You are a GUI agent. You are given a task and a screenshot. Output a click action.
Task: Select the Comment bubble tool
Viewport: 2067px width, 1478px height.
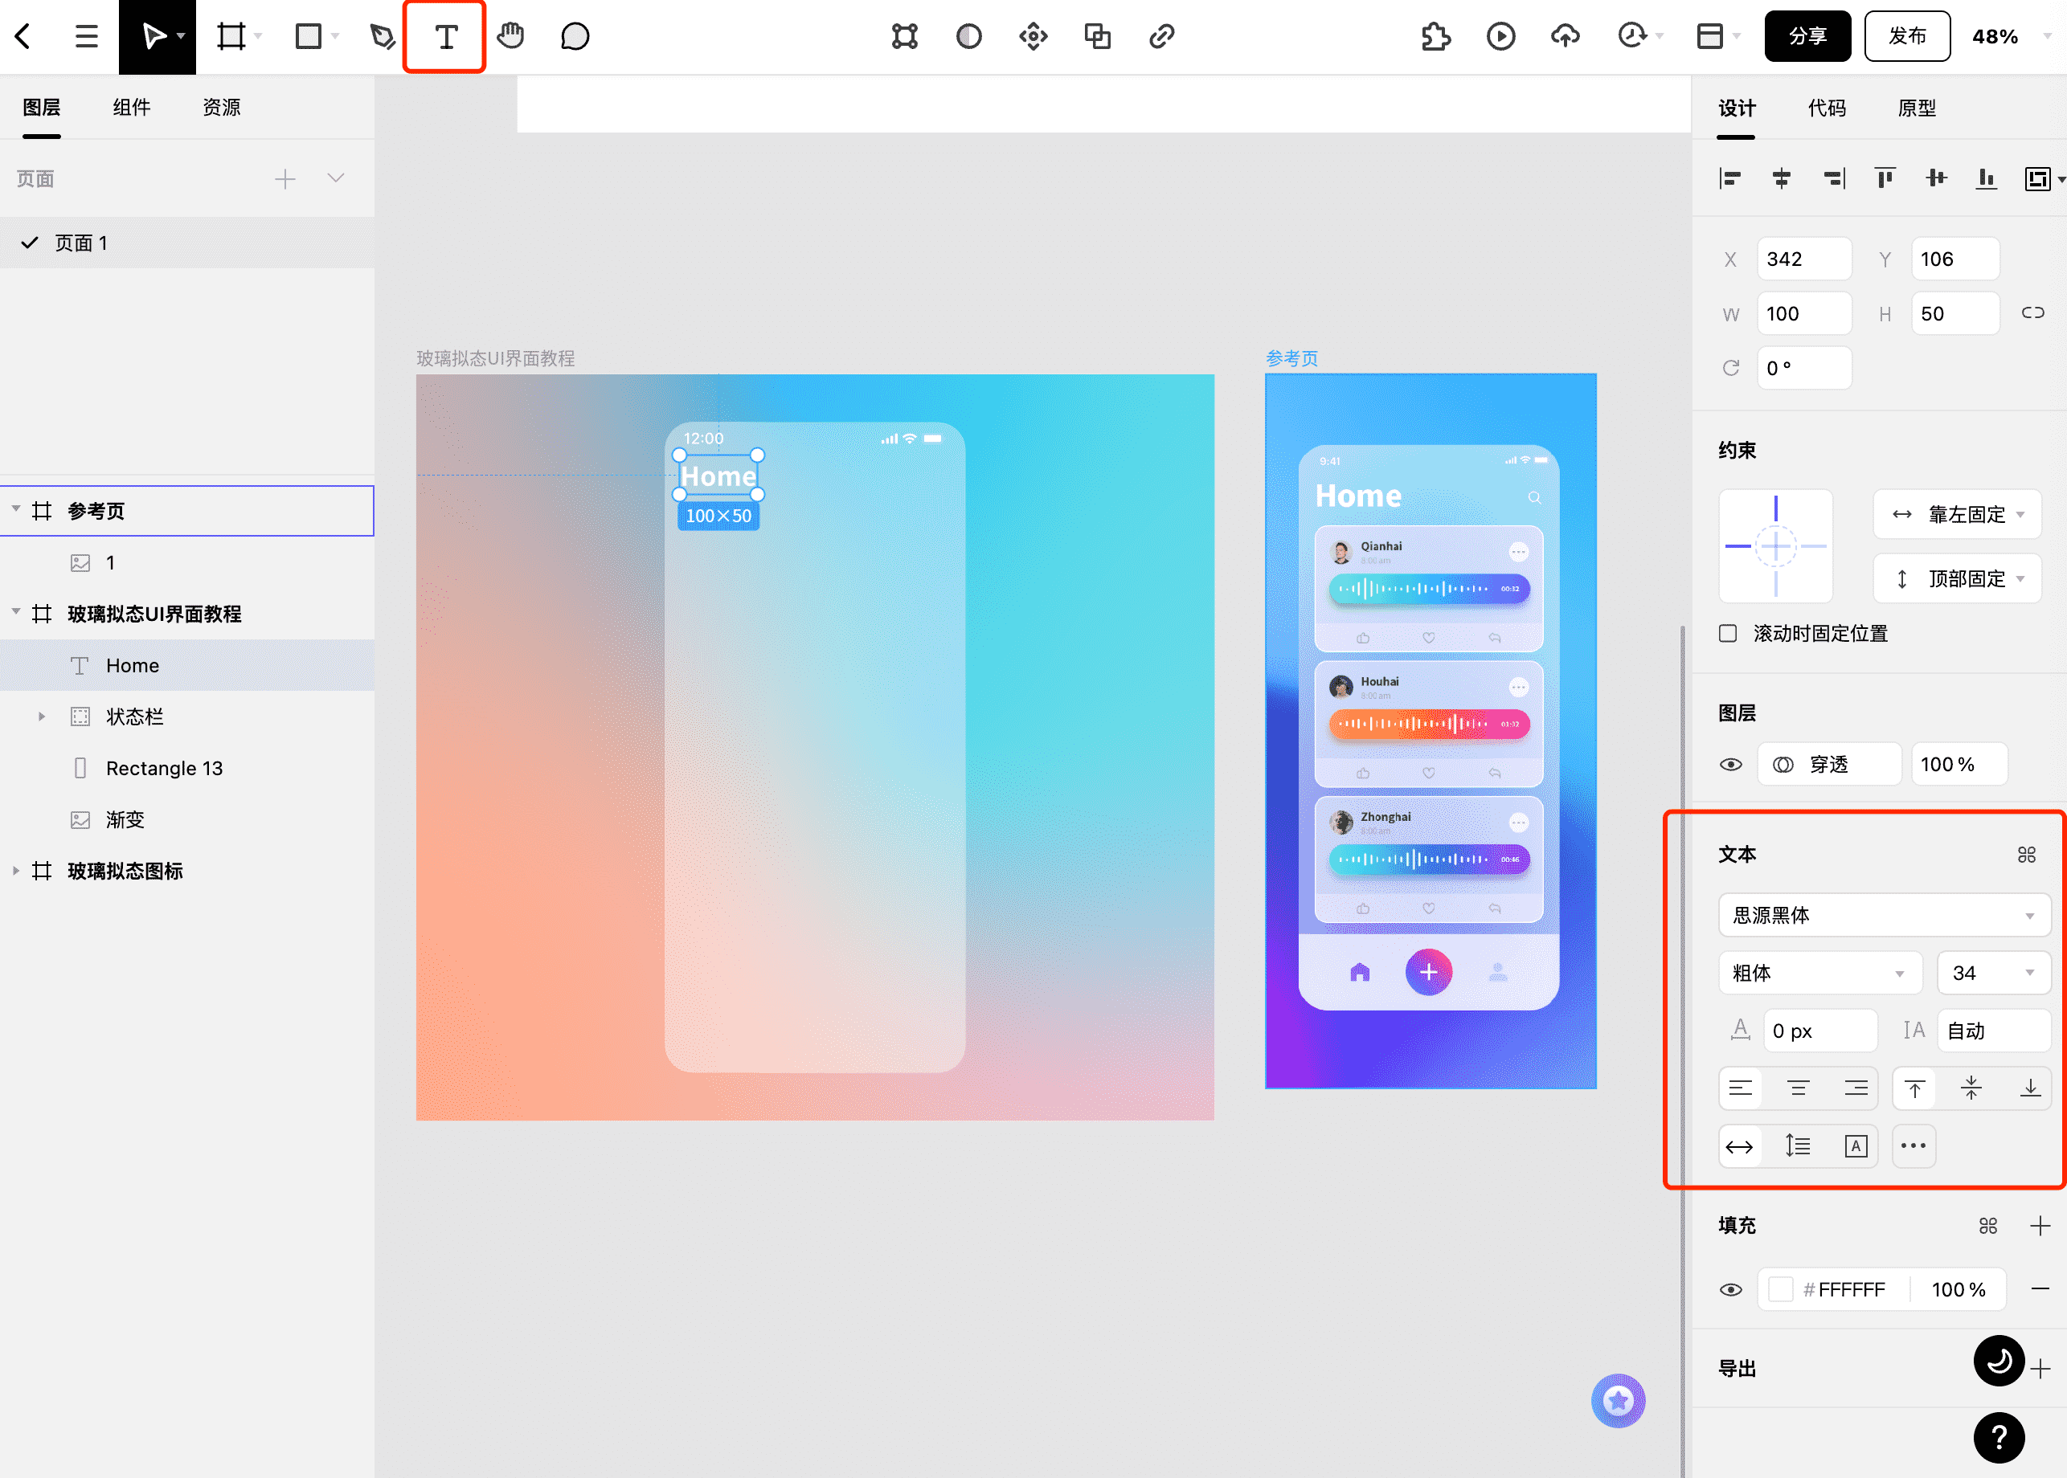click(575, 36)
